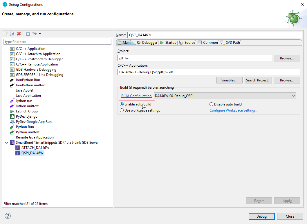Open the help question mark icon

click(8, 216)
